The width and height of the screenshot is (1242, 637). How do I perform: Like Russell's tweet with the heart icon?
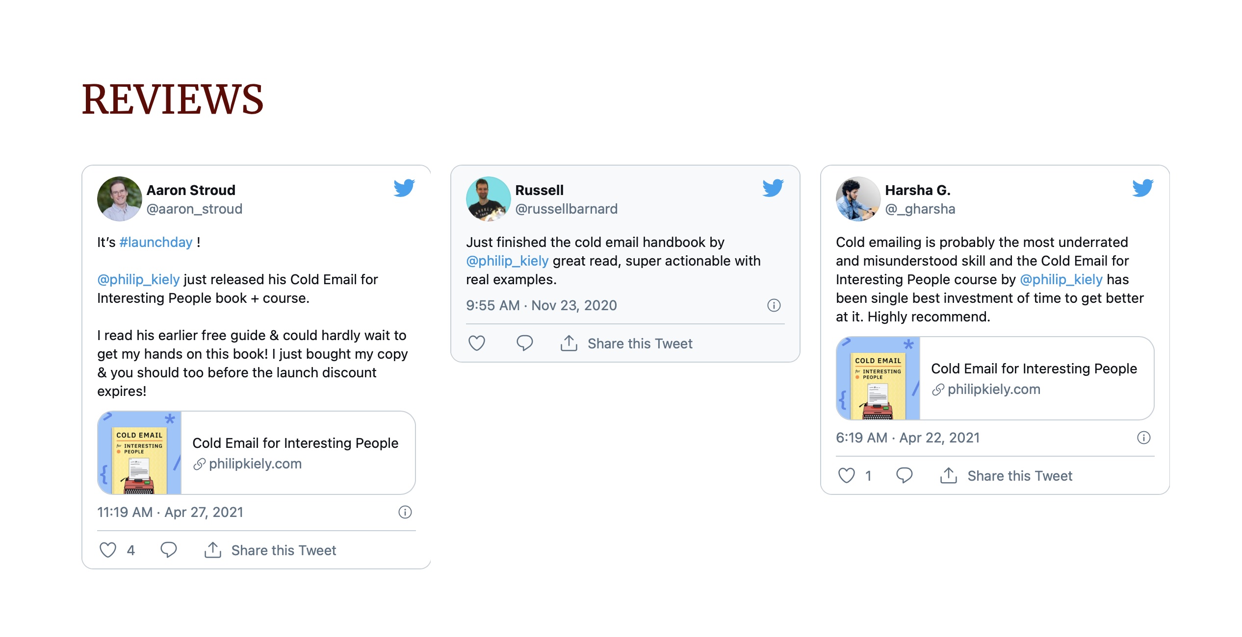click(x=477, y=343)
